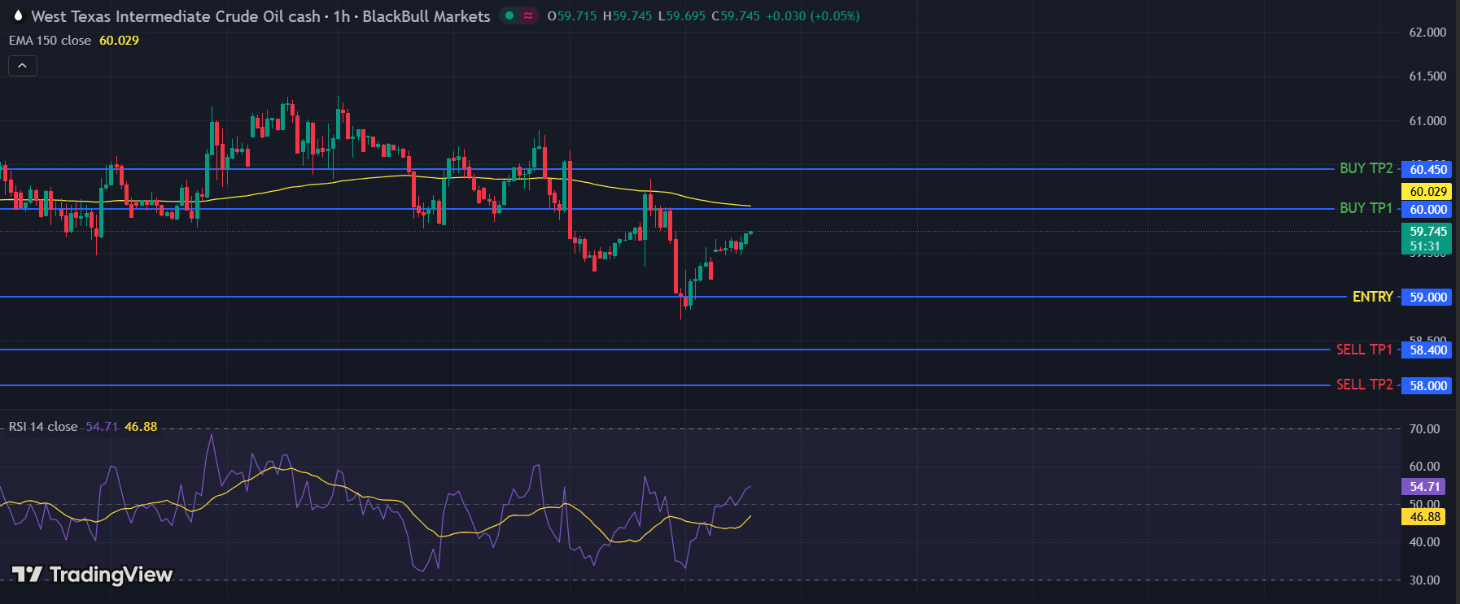The height and width of the screenshot is (604, 1460).
Task: Click the BUY TP2 line label
Action: click(x=1366, y=168)
